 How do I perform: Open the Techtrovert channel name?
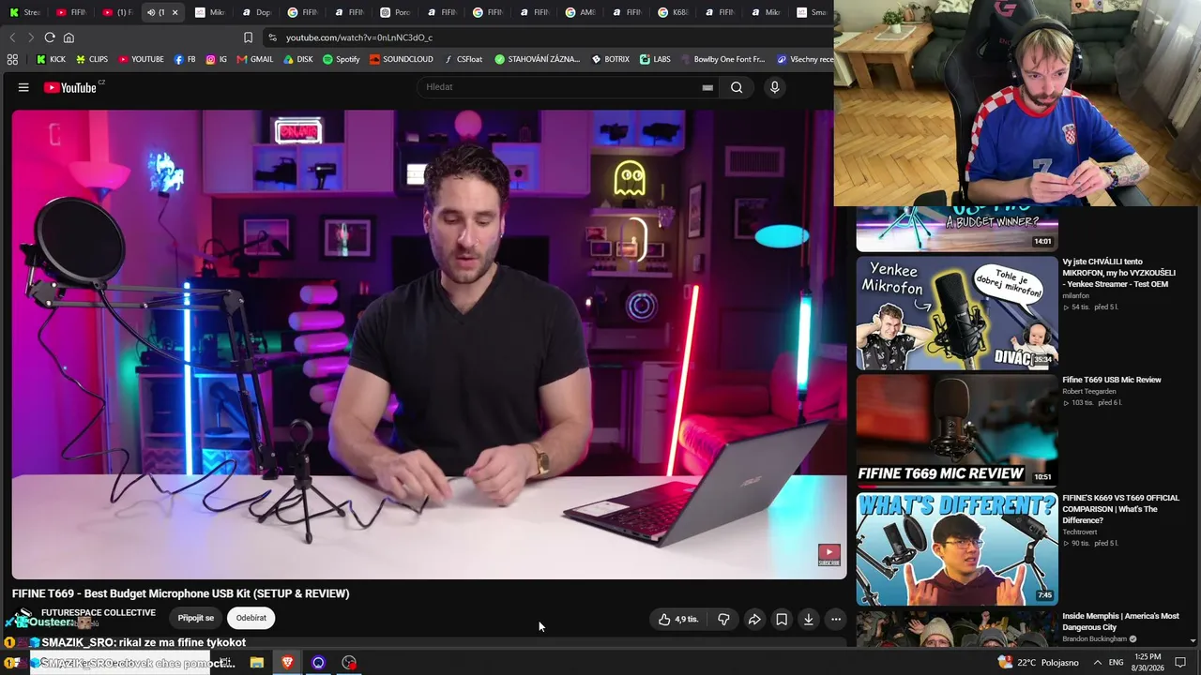1082,532
